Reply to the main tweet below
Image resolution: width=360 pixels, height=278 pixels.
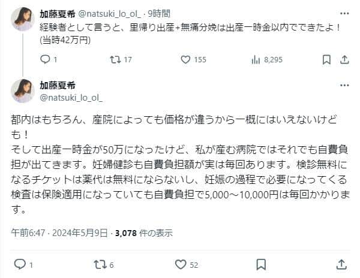20,264
